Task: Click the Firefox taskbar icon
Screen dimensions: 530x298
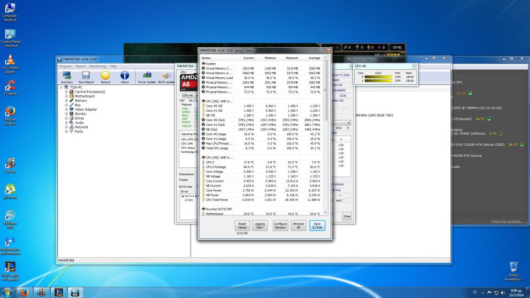Action: [25, 292]
